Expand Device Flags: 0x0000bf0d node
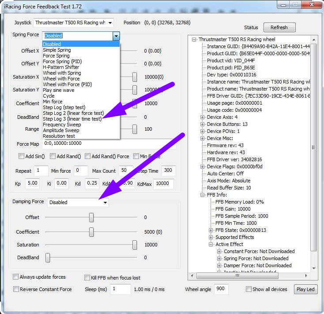This screenshot has height=314, width=324. [203, 167]
